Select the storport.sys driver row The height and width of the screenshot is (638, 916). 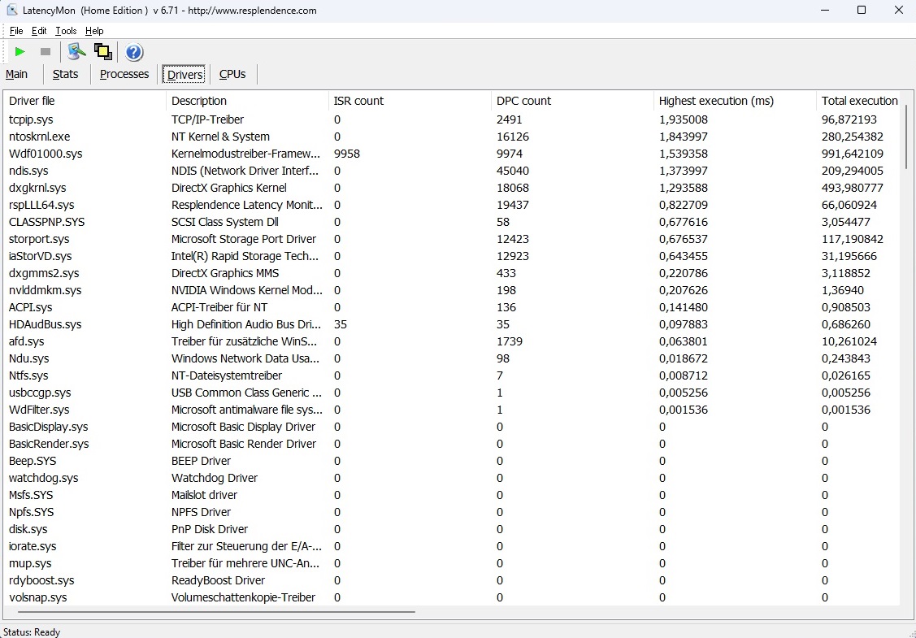coord(452,239)
